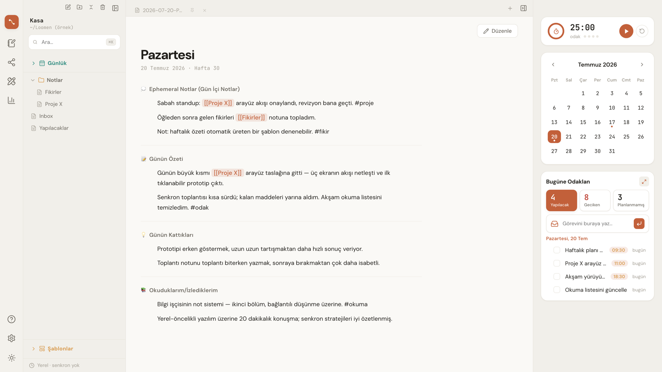Collapse the Notlar folder

click(33, 80)
